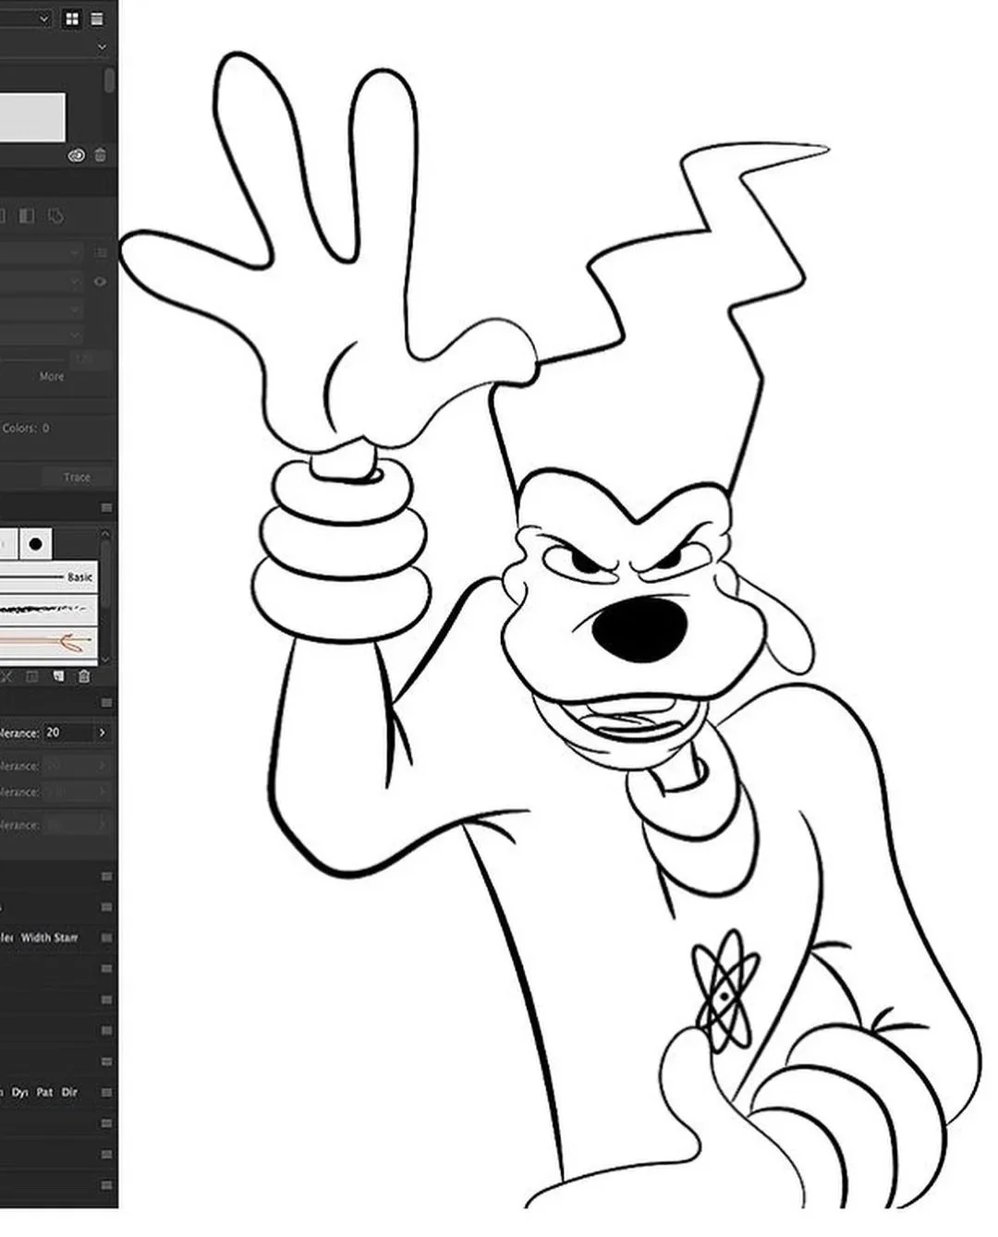Viewport: 998px width, 1237px height.
Task: Open the library selector dropdown at top
Action: click(26, 18)
